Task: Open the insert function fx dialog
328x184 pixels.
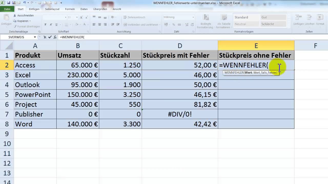Action: point(55,37)
